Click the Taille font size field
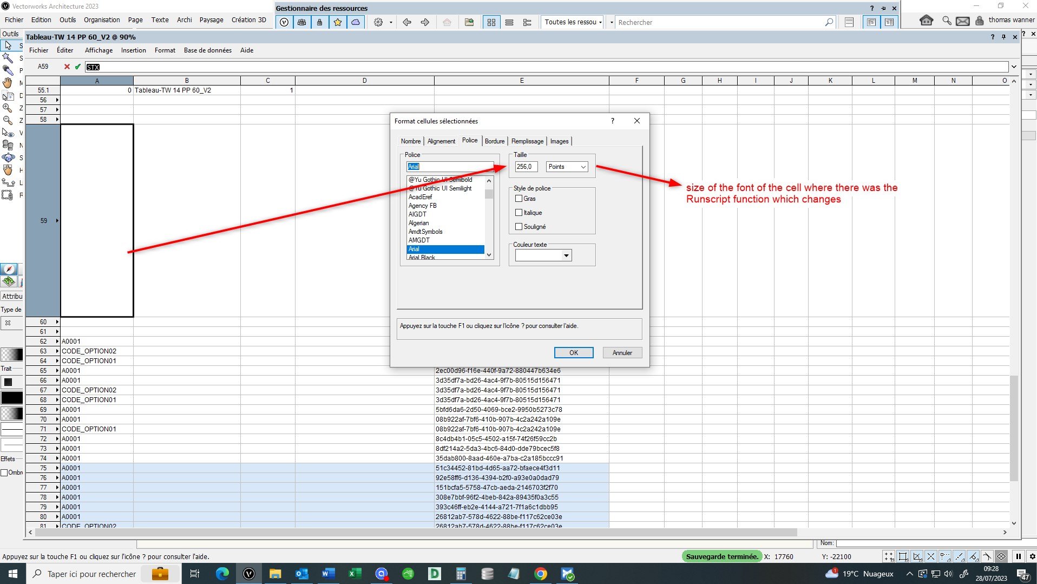1037x584 pixels. (x=526, y=167)
